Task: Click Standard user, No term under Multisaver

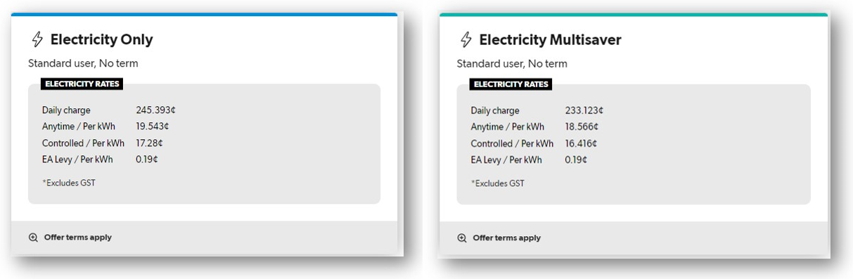Action: coord(512,63)
